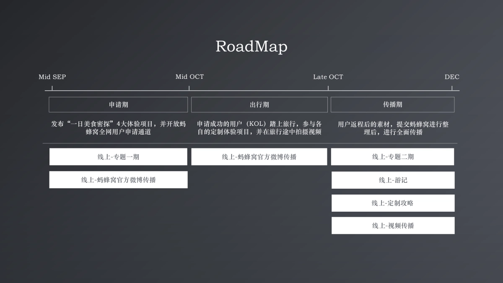Image resolution: width=503 pixels, height=283 pixels.
Task: Click the 出行期 phase header box
Action: point(259,104)
